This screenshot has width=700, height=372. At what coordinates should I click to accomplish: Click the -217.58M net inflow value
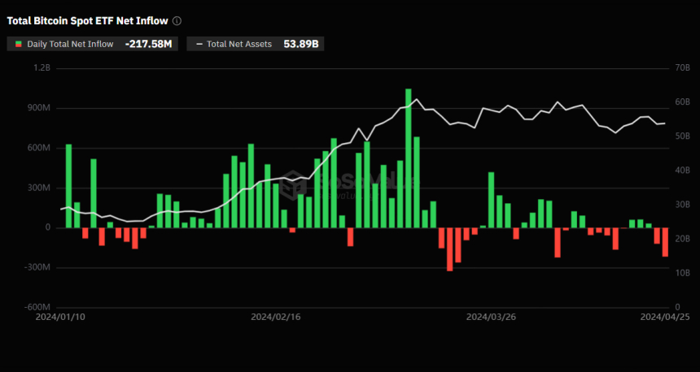click(149, 44)
